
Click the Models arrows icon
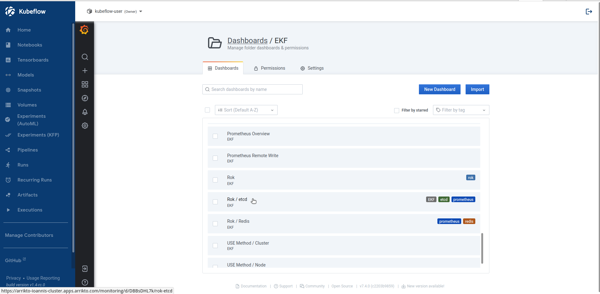(8, 75)
